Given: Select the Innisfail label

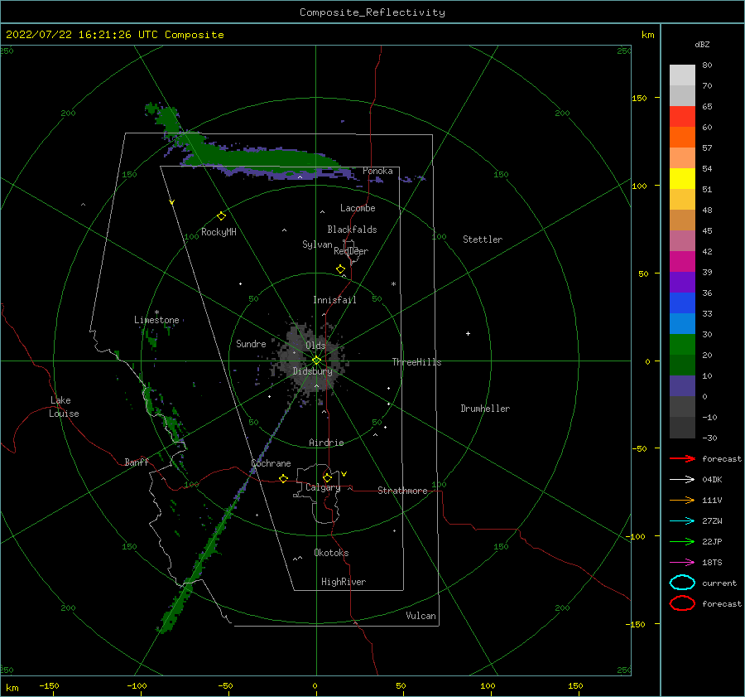Looking at the screenshot, I should coord(334,300).
